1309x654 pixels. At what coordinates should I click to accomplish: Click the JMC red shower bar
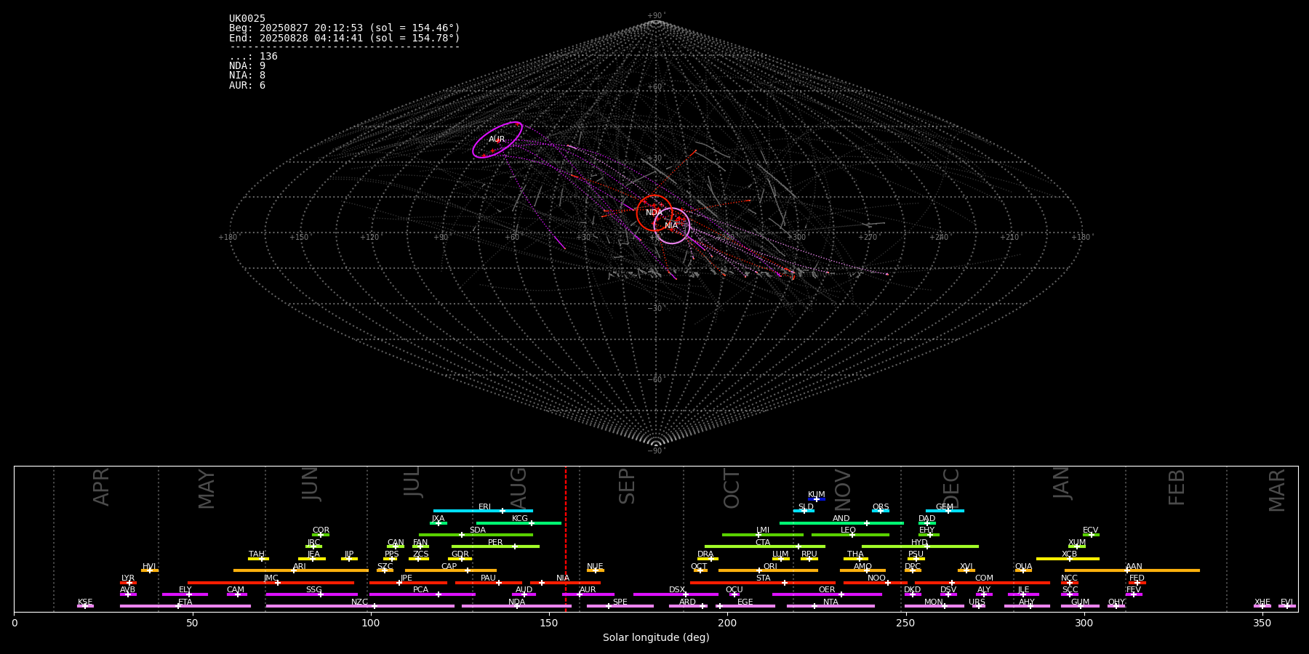pos(271,582)
